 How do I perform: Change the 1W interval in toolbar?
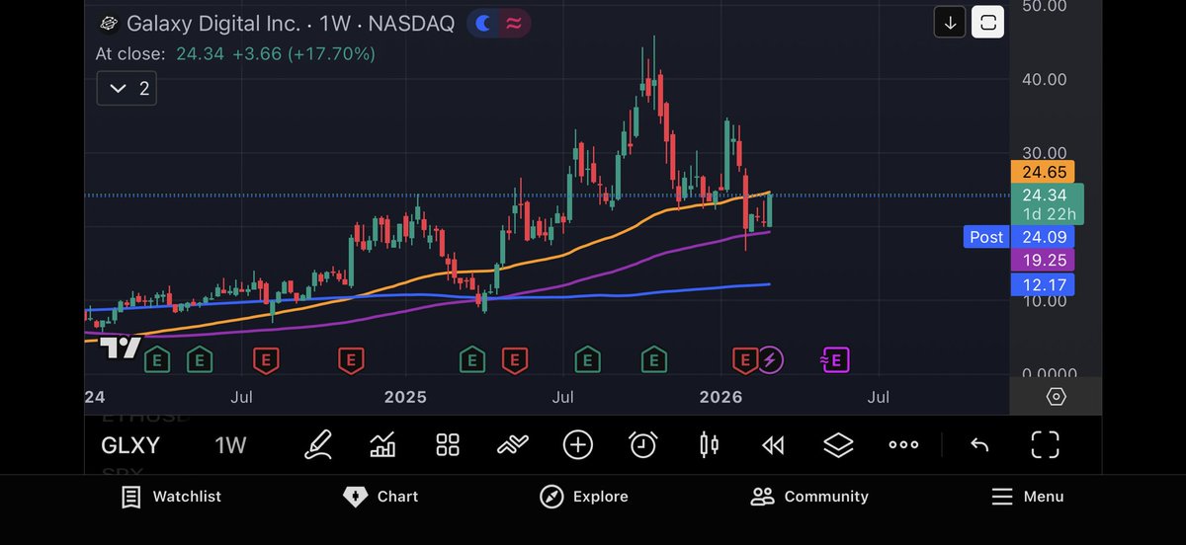[230, 445]
